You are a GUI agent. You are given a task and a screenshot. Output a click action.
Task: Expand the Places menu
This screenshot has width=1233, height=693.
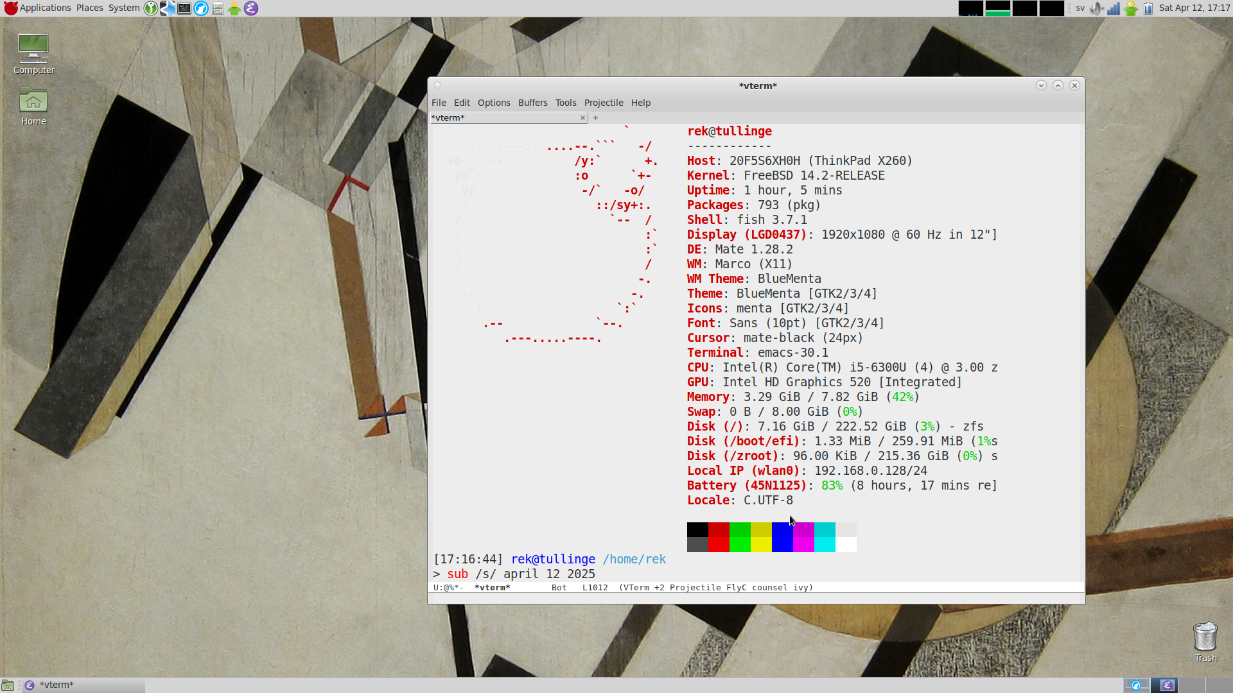click(89, 8)
